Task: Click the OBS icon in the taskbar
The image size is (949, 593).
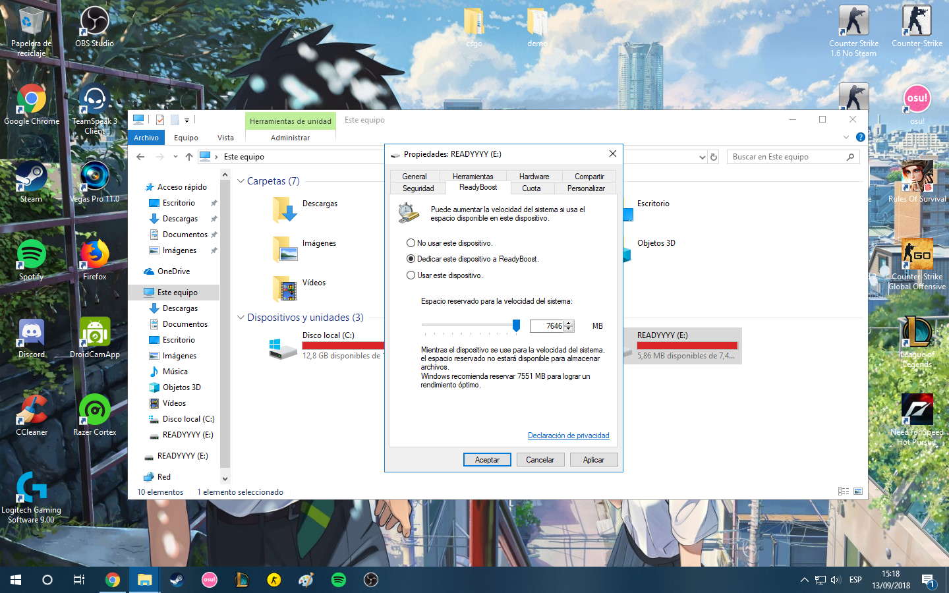Action: click(371, 580)
